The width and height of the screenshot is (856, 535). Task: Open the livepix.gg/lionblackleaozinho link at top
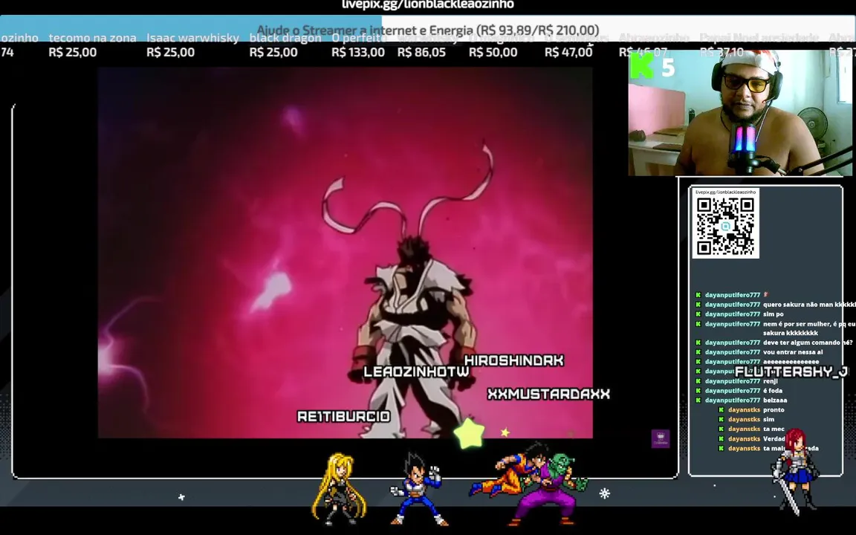427,5
